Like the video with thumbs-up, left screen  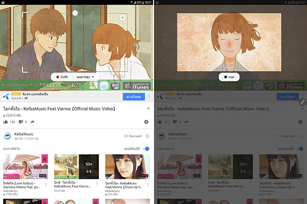6,122
